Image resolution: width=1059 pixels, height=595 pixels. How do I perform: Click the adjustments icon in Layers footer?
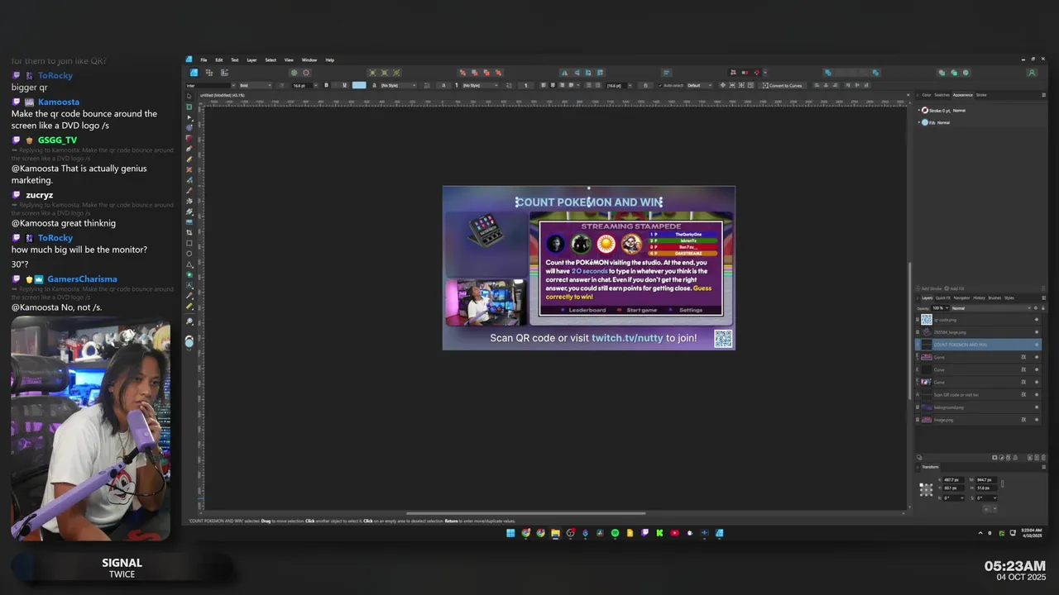pyautogui.click(x=1001, y=457)
